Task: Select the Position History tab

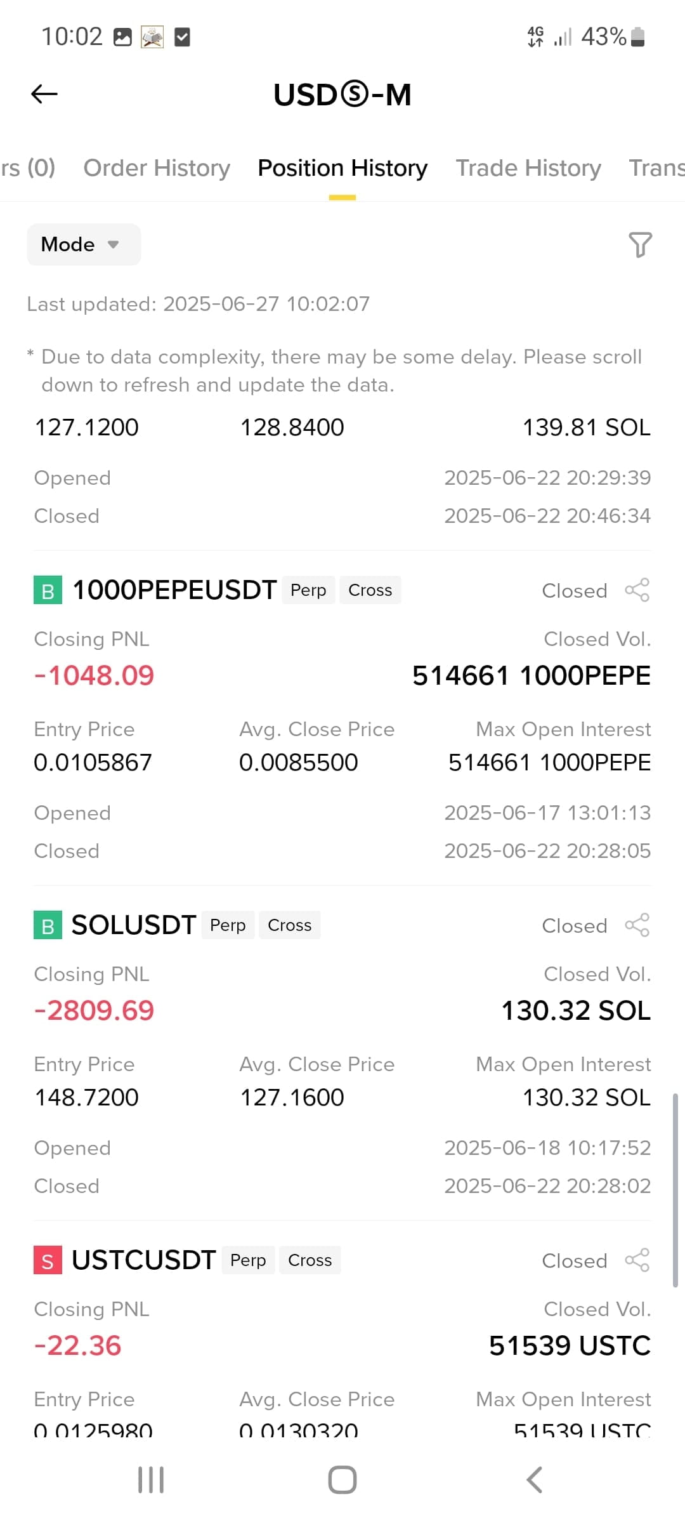Action: pos(342,168)
